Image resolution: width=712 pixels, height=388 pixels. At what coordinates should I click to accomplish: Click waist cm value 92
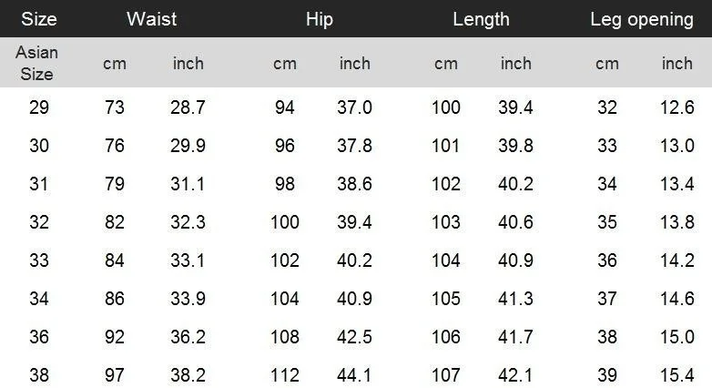coord(115,336)
